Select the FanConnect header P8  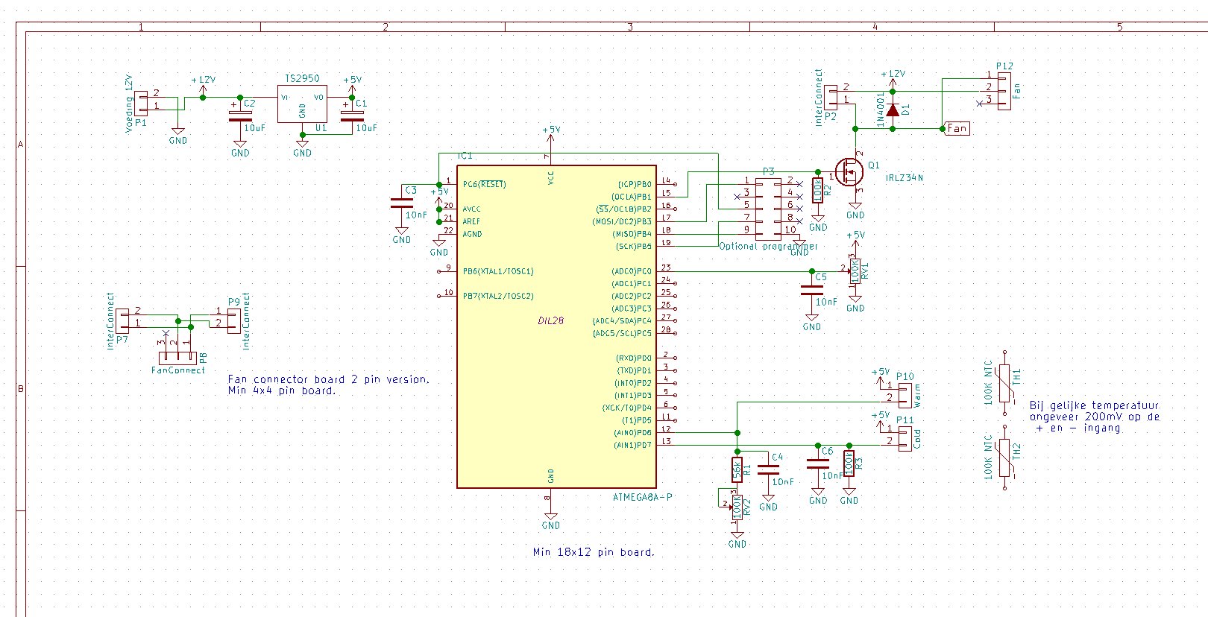click(178, 357)
